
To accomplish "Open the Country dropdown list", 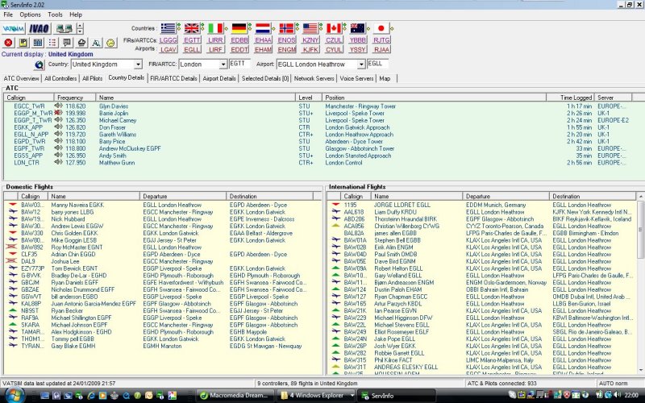I will pos(137,64).
